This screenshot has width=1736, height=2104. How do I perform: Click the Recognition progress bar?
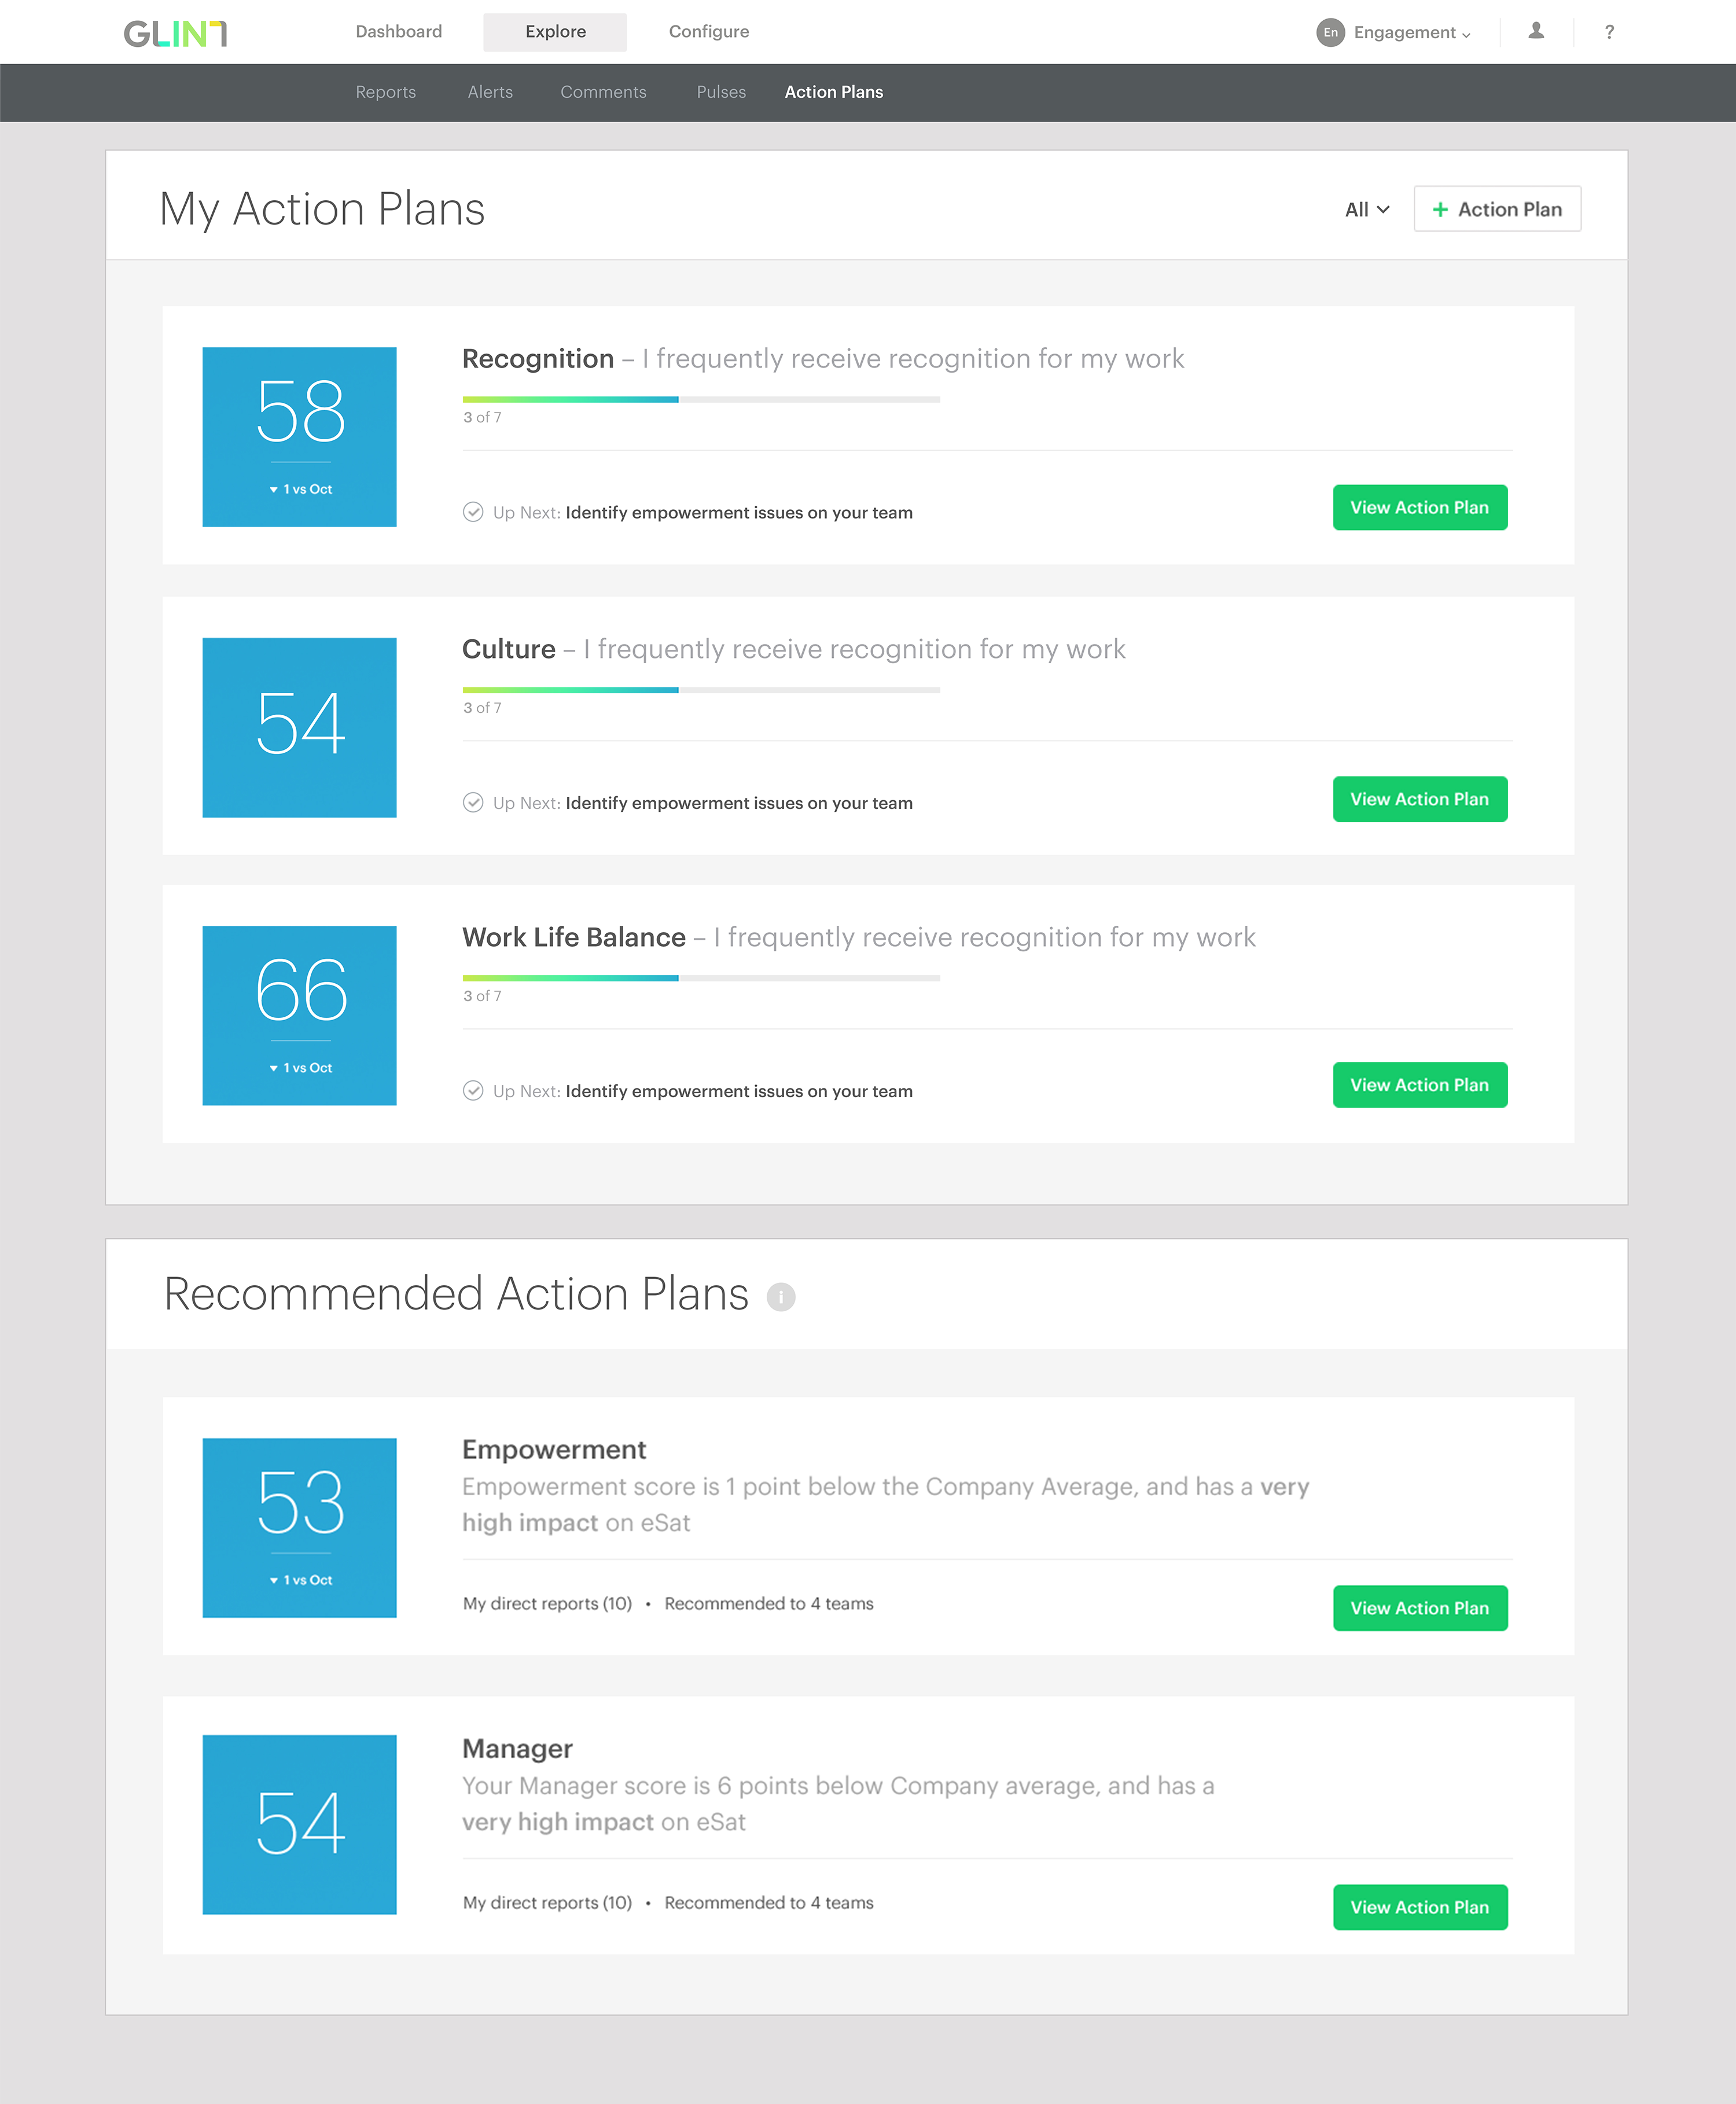(700, 399)
